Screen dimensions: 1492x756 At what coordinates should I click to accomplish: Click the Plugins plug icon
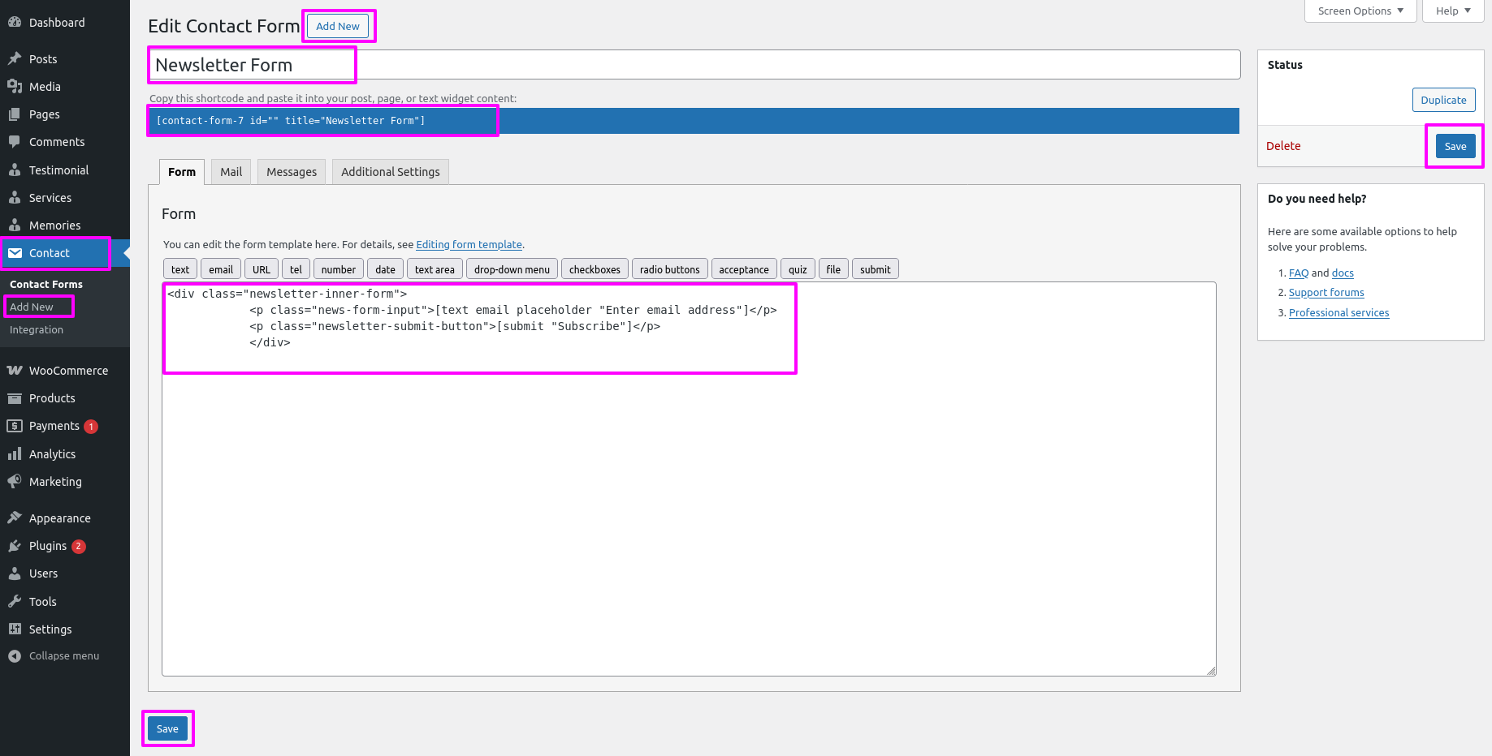click(x=15, y=546)
